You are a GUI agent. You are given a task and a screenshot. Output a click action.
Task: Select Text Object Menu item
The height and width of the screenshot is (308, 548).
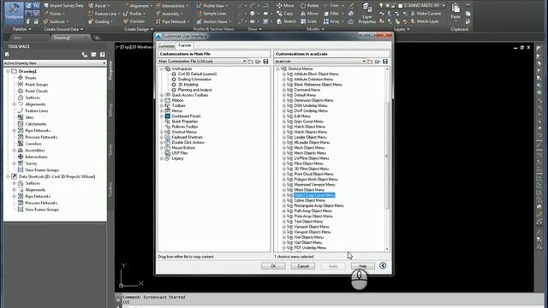(308, 222)
